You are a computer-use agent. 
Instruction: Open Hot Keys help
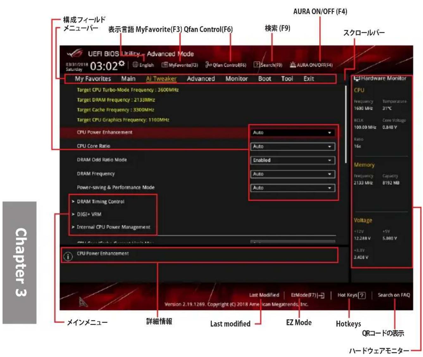point(351,295)
